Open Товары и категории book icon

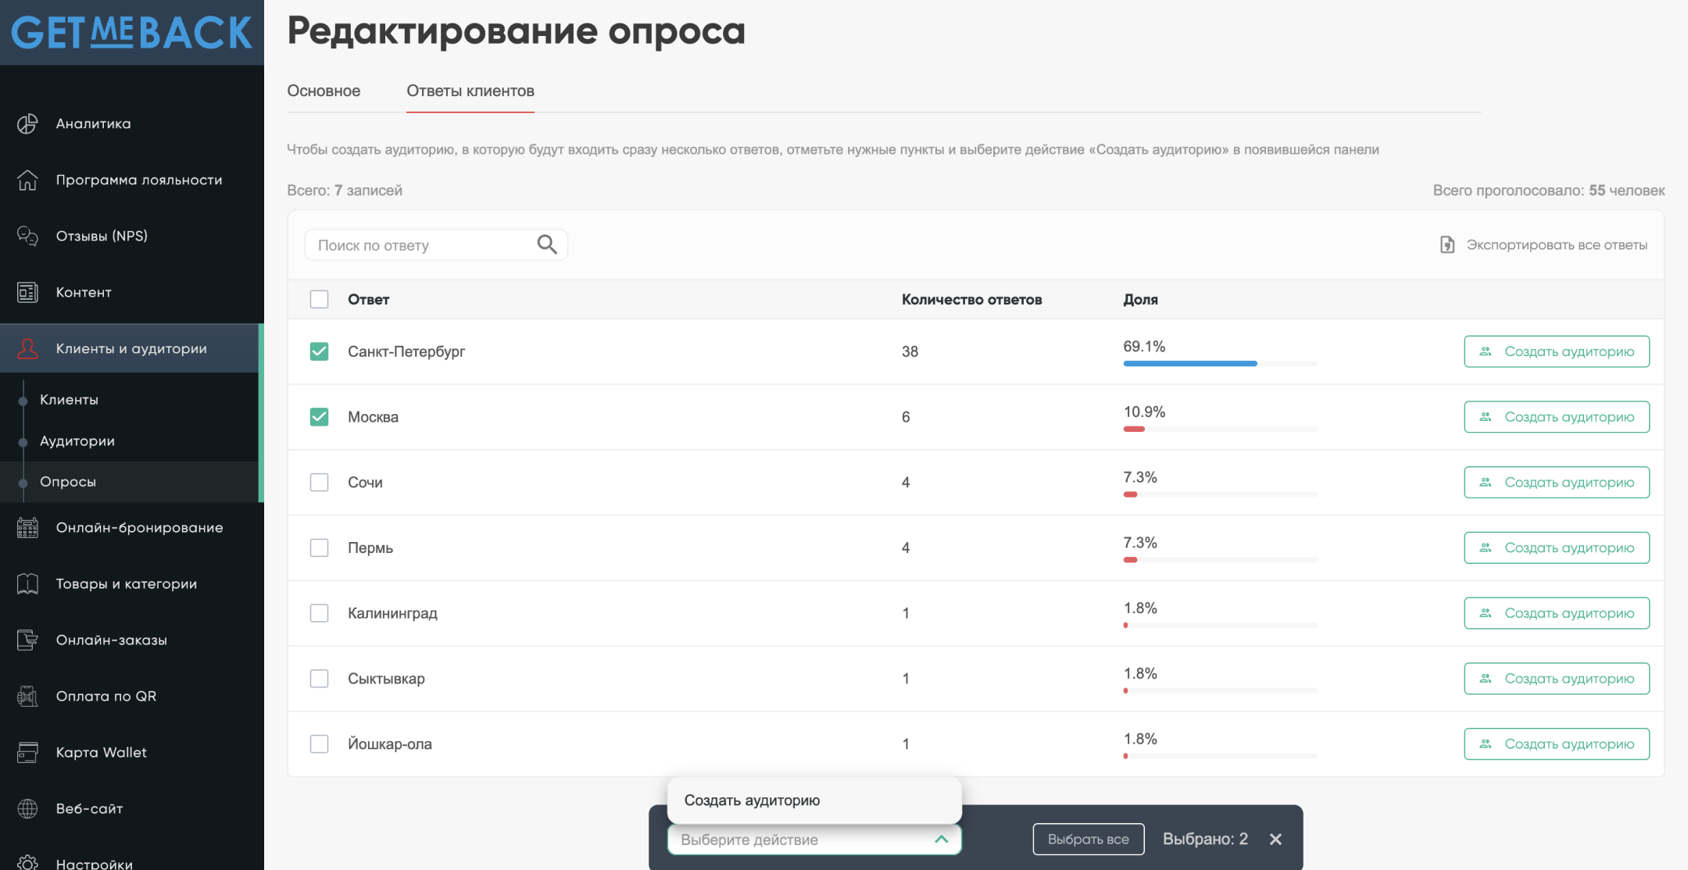(27, 584)
